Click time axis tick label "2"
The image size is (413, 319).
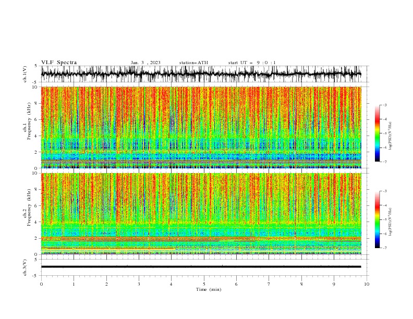[106, 284]
